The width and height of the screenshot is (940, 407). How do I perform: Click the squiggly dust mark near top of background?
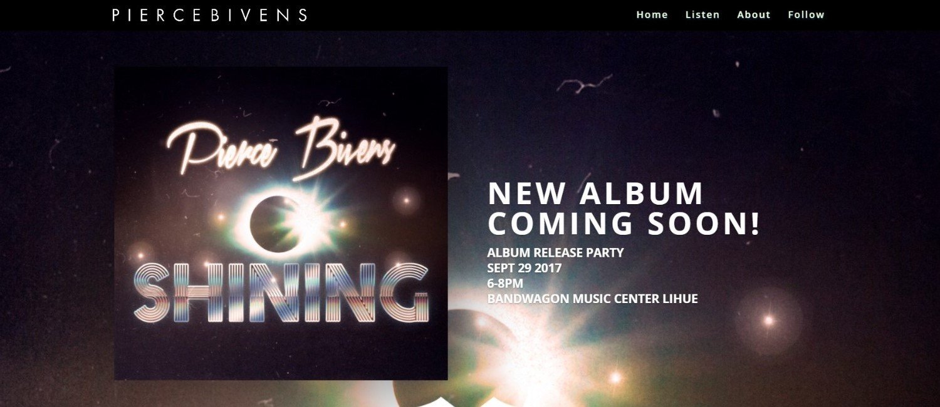tap(584, 82)
